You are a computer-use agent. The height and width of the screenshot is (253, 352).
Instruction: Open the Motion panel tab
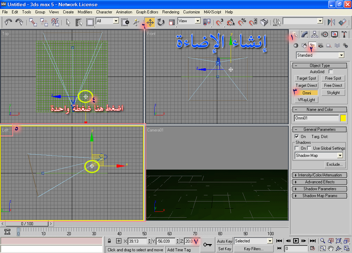click(324, 34)
